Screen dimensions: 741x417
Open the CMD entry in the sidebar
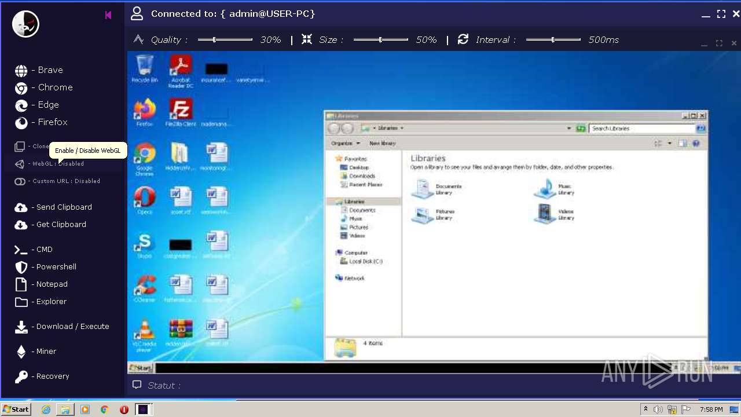34,250
